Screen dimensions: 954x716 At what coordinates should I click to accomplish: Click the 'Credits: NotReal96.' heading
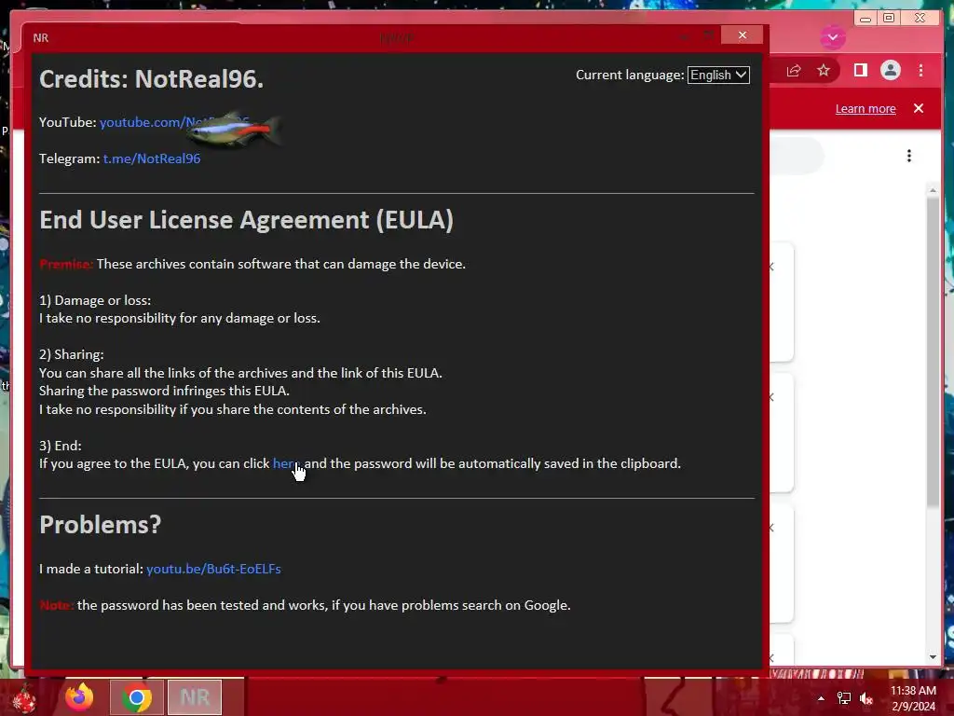click(x=152, y=79)
